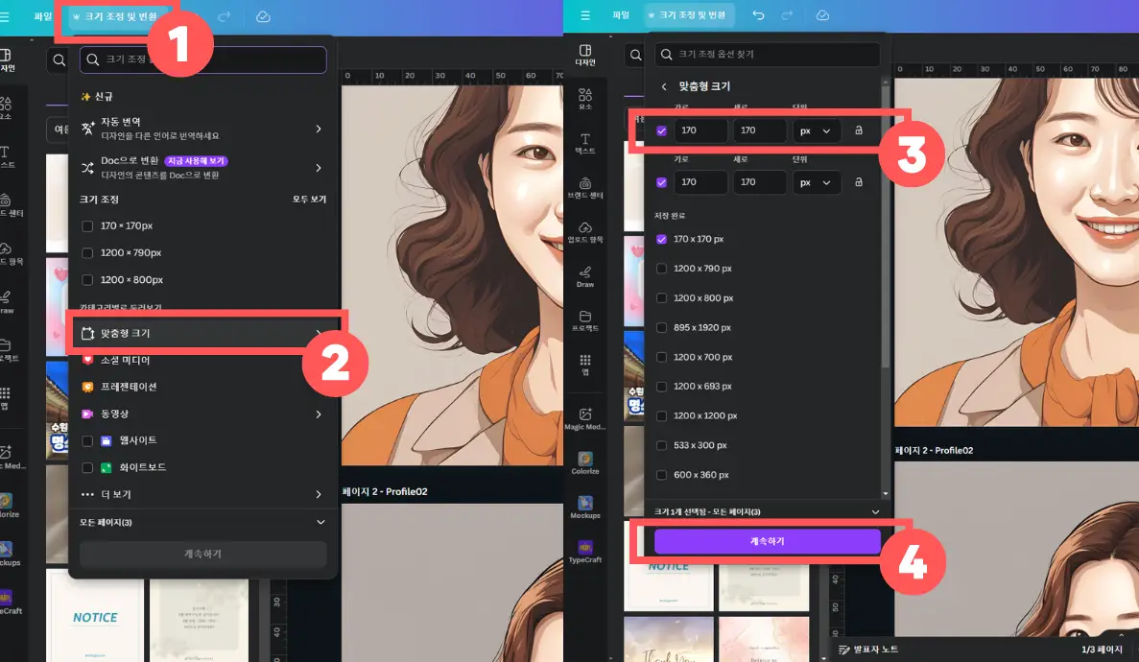Click the template search magnifier in left screenshot
The width and height of the screenshot is (1139, 662).
tap(59, 60)
